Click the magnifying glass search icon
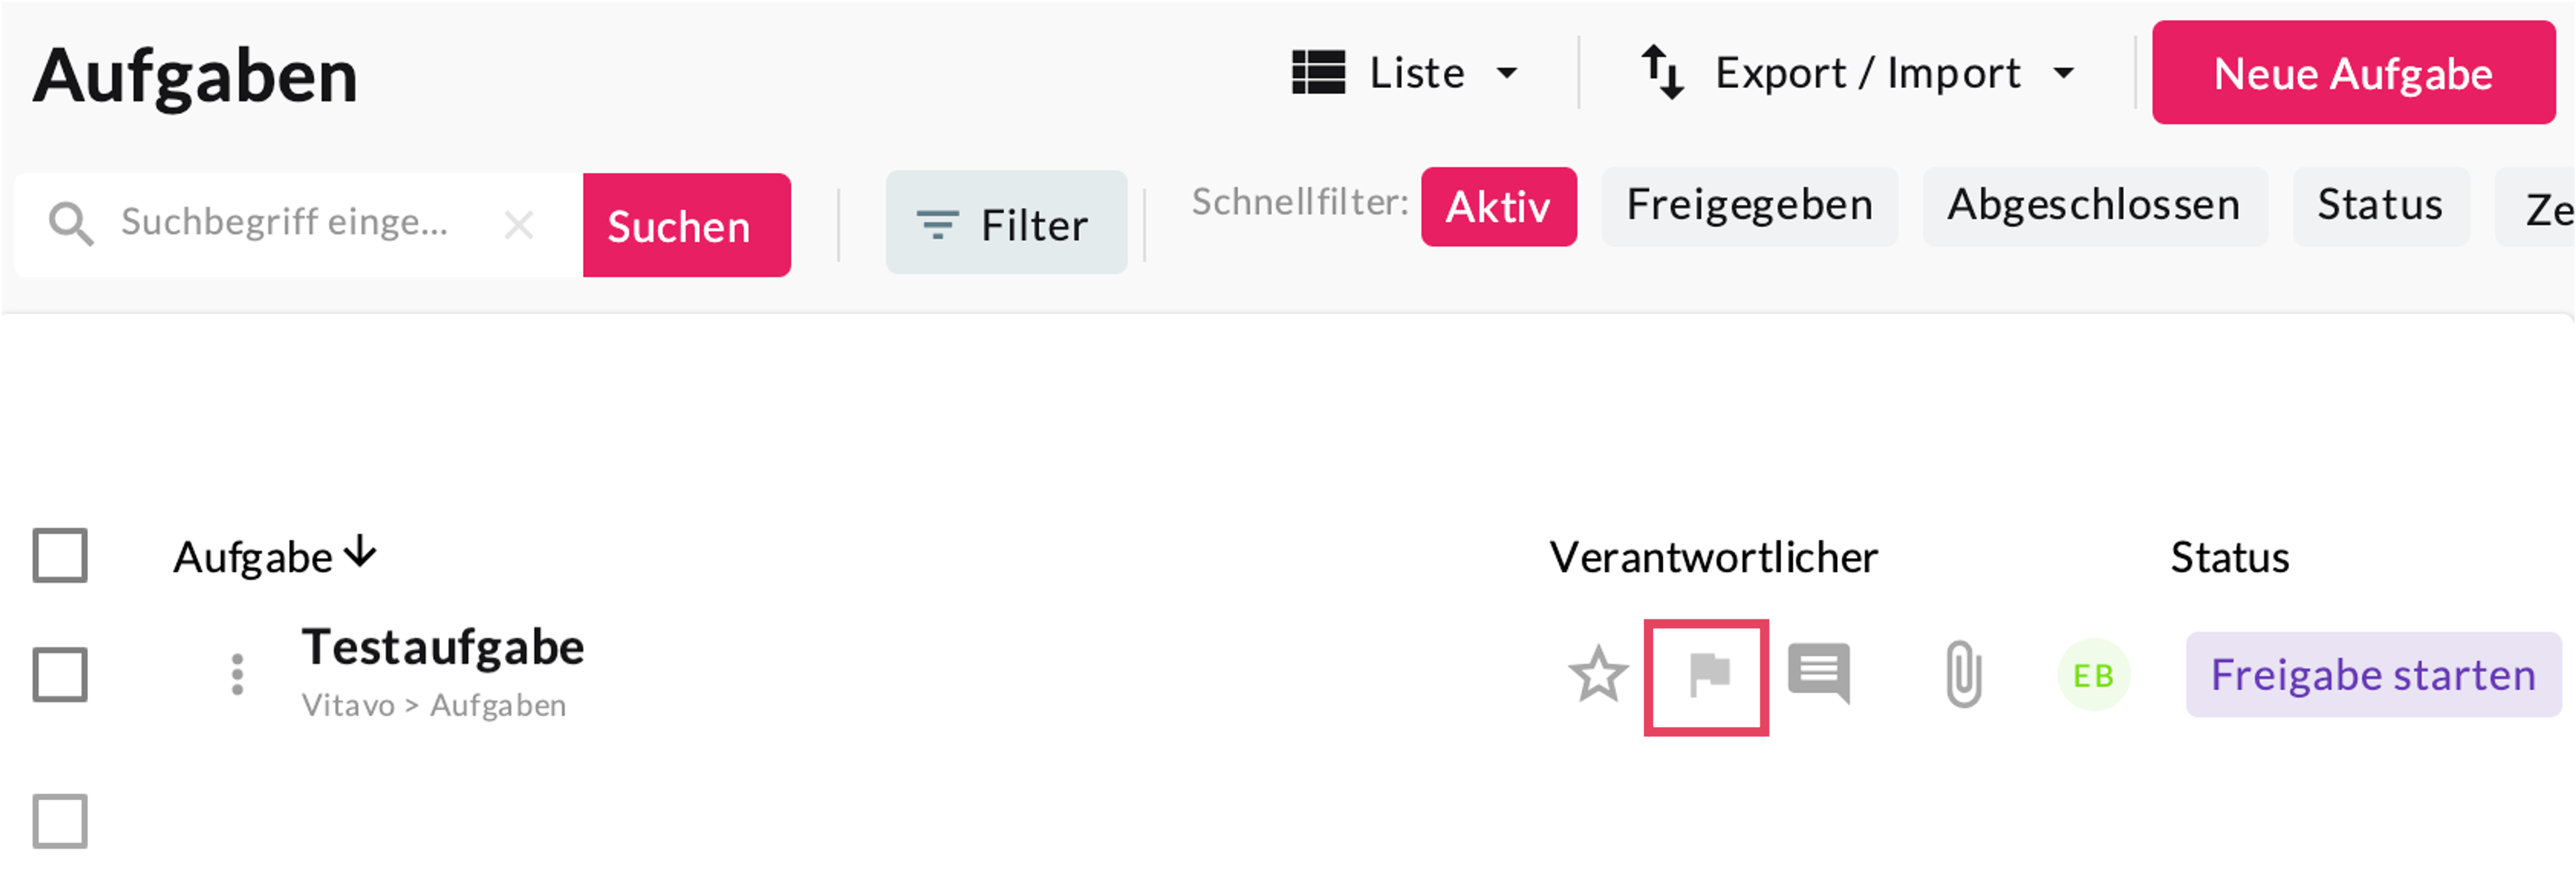 coord(71,224)
